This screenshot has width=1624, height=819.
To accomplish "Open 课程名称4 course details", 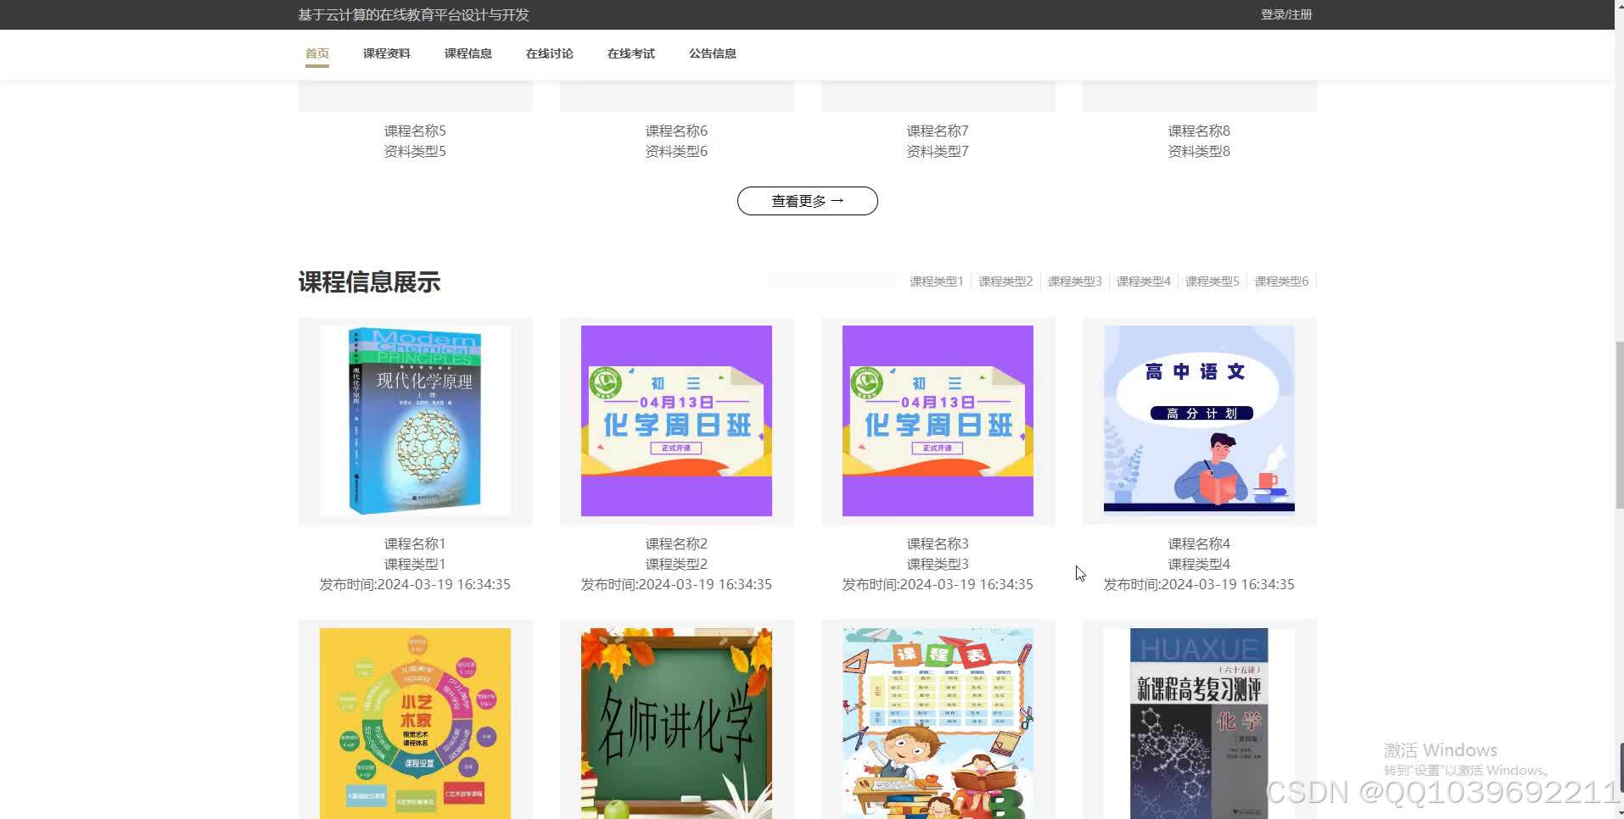I will click(1197, 543).
